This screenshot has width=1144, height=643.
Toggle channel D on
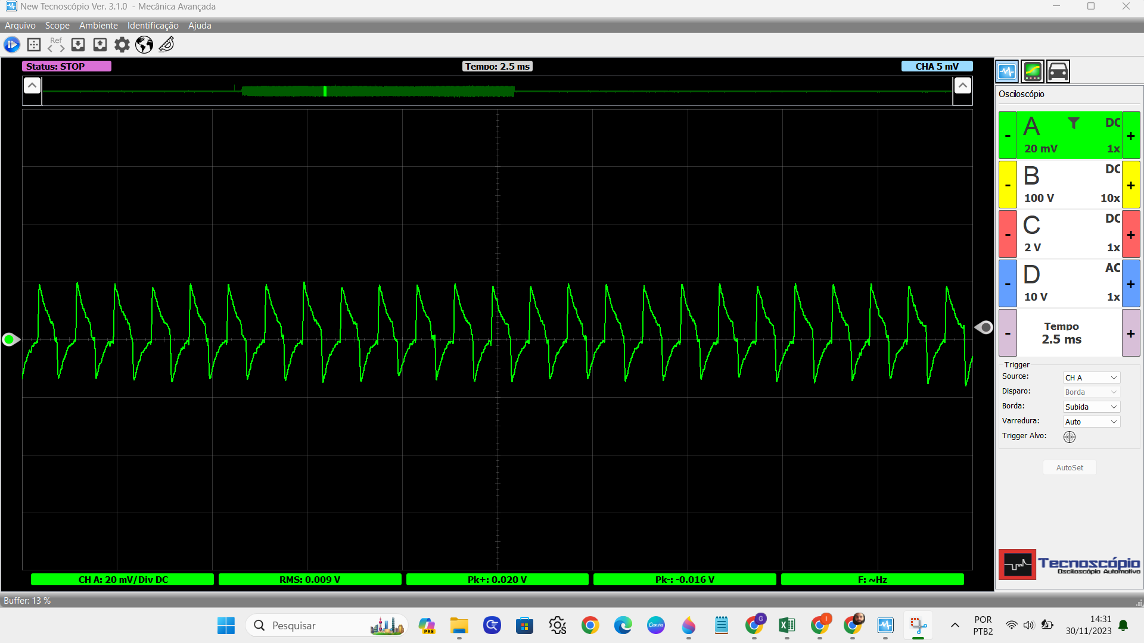click(1032, 275)
